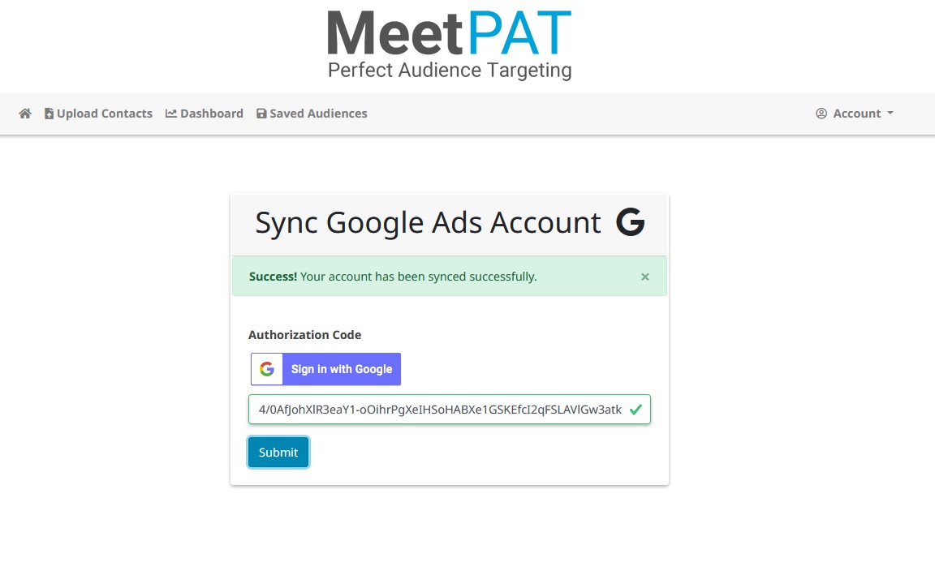The width and height of the screenshot is (935, 571).
Task: Click the colored Google logo in sign-in button
Action: click(x=267, y=369)
